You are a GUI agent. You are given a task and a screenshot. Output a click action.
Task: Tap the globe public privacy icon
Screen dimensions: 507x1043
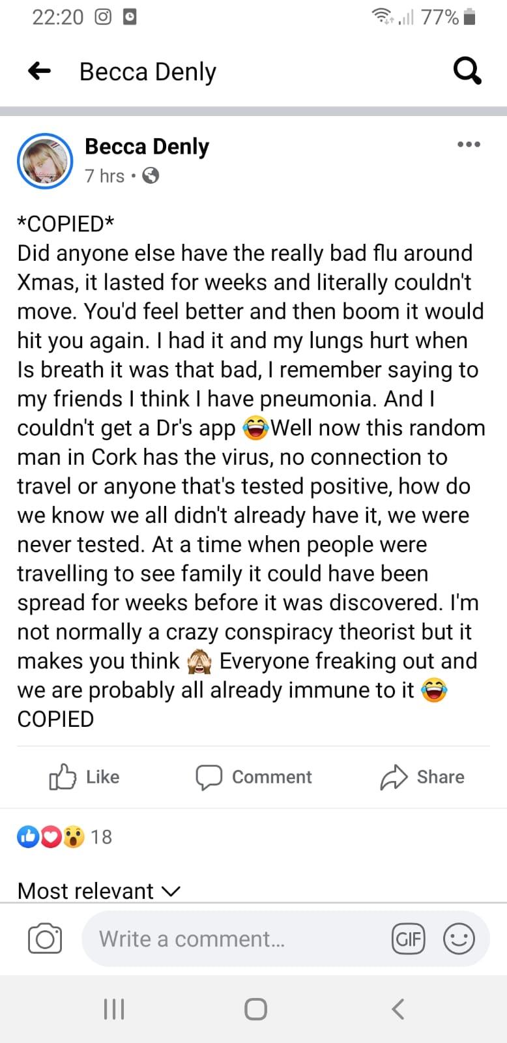151,176
